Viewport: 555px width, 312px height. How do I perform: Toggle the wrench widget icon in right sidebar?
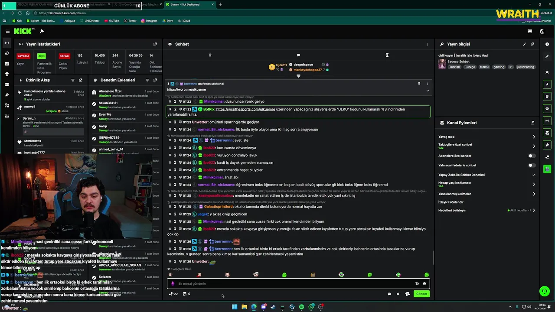(547, 145)
